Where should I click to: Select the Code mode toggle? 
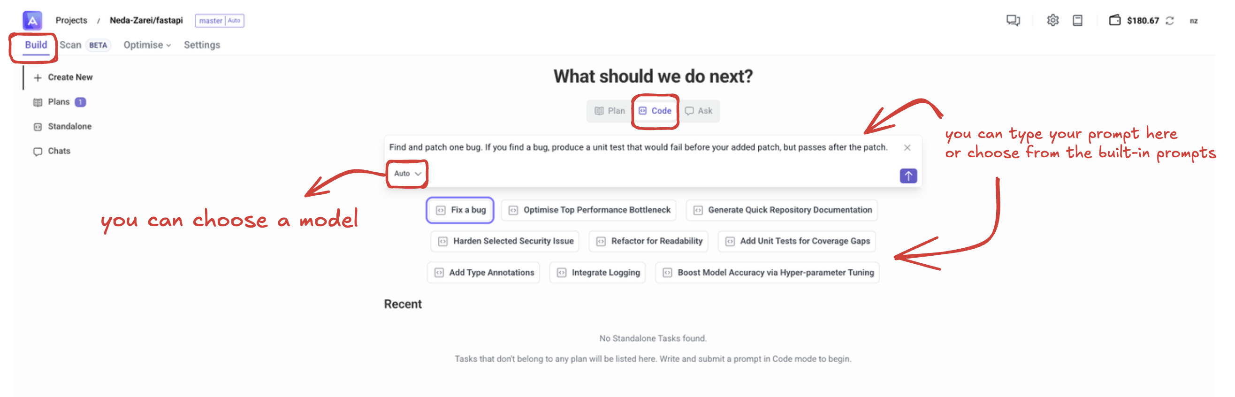coord(655,111)
